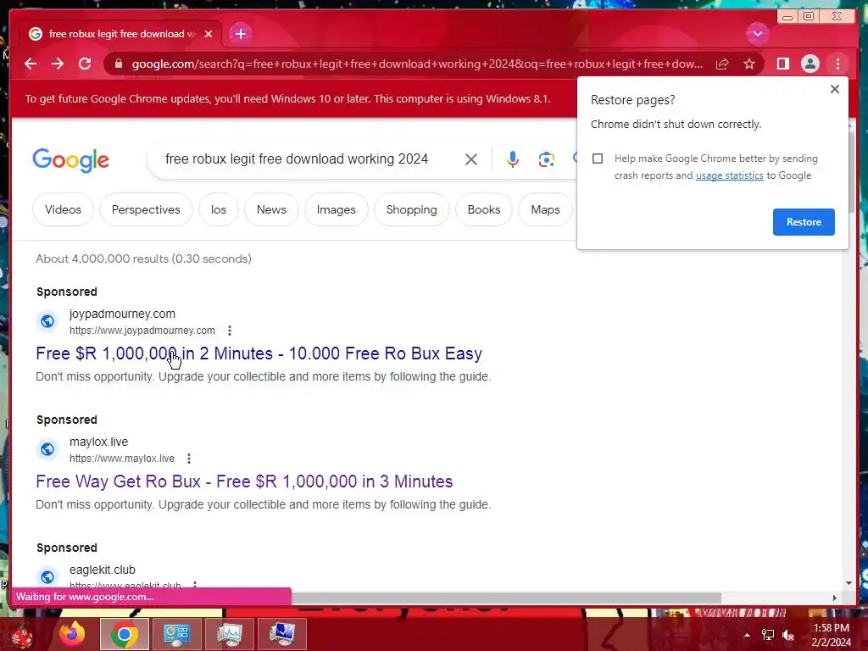This screenshot has width=868, height=651.
Task: Click the eaglekit.club site name
Action: tap(103, 570)
